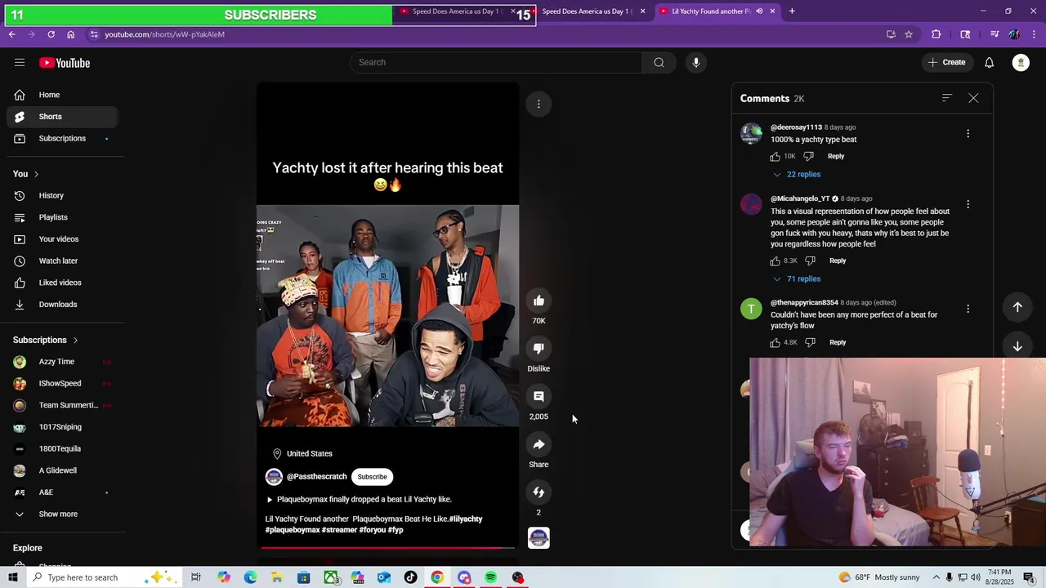Open the Remix button
Viewport: 1046px width, 588px height.
point(539,492)
